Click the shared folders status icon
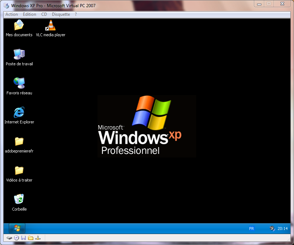The image size is (294, 245). point(30,238)
